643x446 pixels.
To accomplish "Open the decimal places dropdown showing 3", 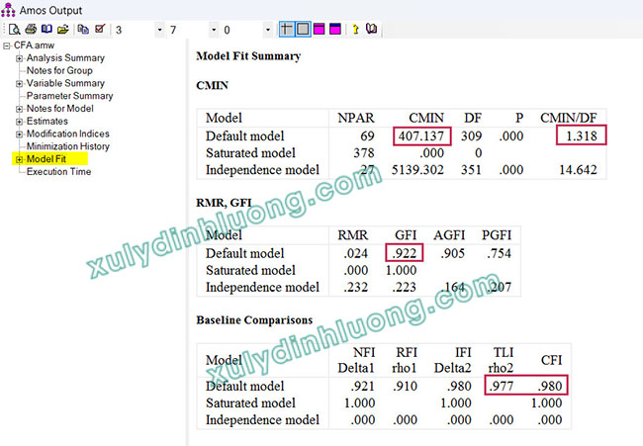I will 159,30.
